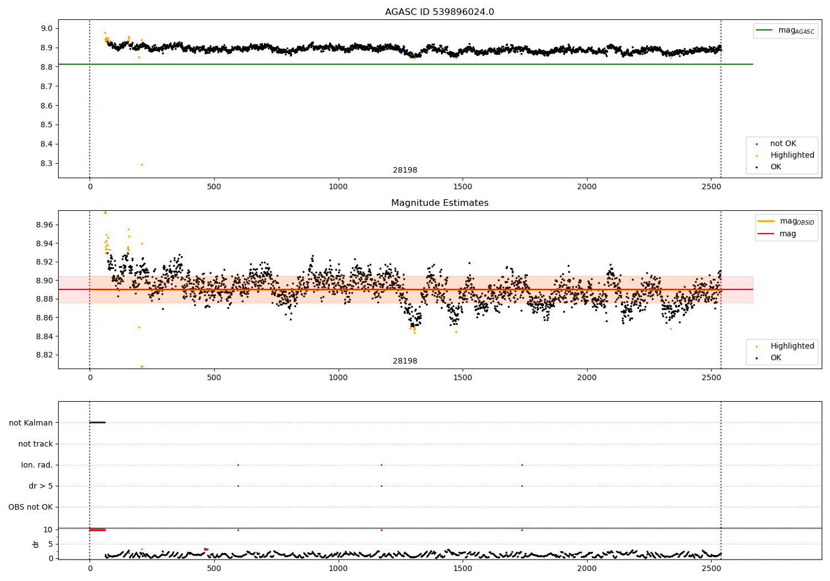The image size is (830, 581).
Task: Click the 'not Kalman' axis label
Action: (31, 423)
